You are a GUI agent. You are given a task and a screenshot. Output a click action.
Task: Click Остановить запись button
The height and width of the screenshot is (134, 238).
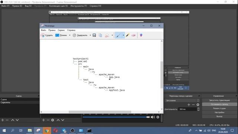point(219,104)
